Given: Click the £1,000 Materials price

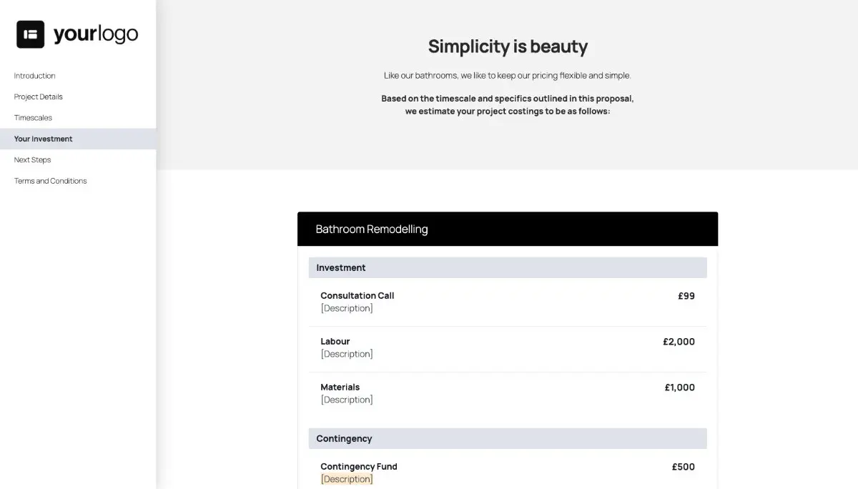Looking at the screenshot, I should (679, 387).
